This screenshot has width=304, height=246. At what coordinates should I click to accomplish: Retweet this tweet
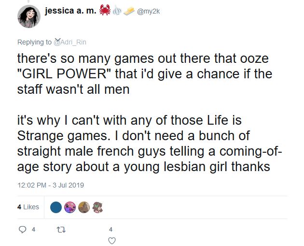tap(62, 230)
